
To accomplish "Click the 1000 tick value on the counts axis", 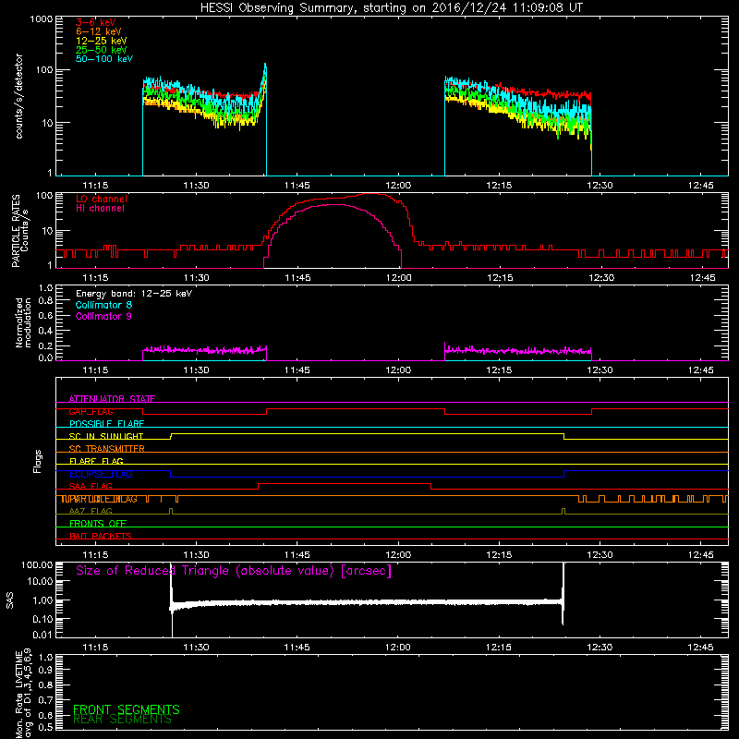I will [x=41, y=19].
